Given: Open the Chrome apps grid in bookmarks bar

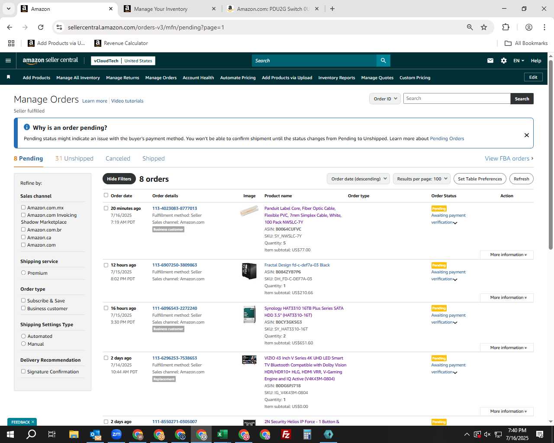Looking at the screenshot, I should tap(11, 43).
